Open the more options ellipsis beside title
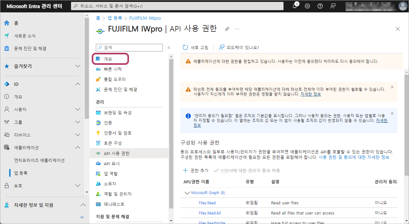This screenshot has width=409, height=224. point(237,29)
